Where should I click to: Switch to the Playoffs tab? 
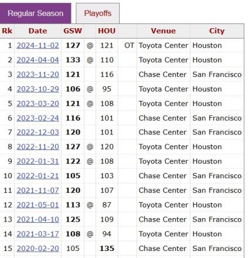pos(97,13)
